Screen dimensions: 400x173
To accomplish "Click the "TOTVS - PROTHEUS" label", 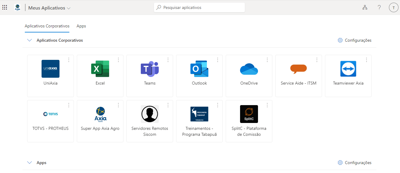I will (51, 129).
